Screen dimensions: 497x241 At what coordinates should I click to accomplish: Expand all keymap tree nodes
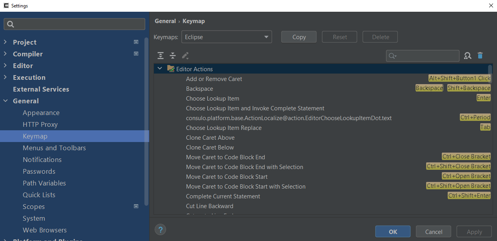pos(160,56)
